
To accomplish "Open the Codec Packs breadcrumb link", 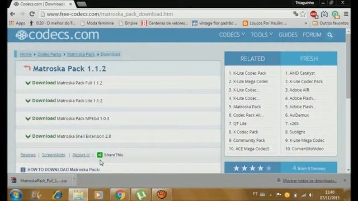I will (x=49, y=54).
